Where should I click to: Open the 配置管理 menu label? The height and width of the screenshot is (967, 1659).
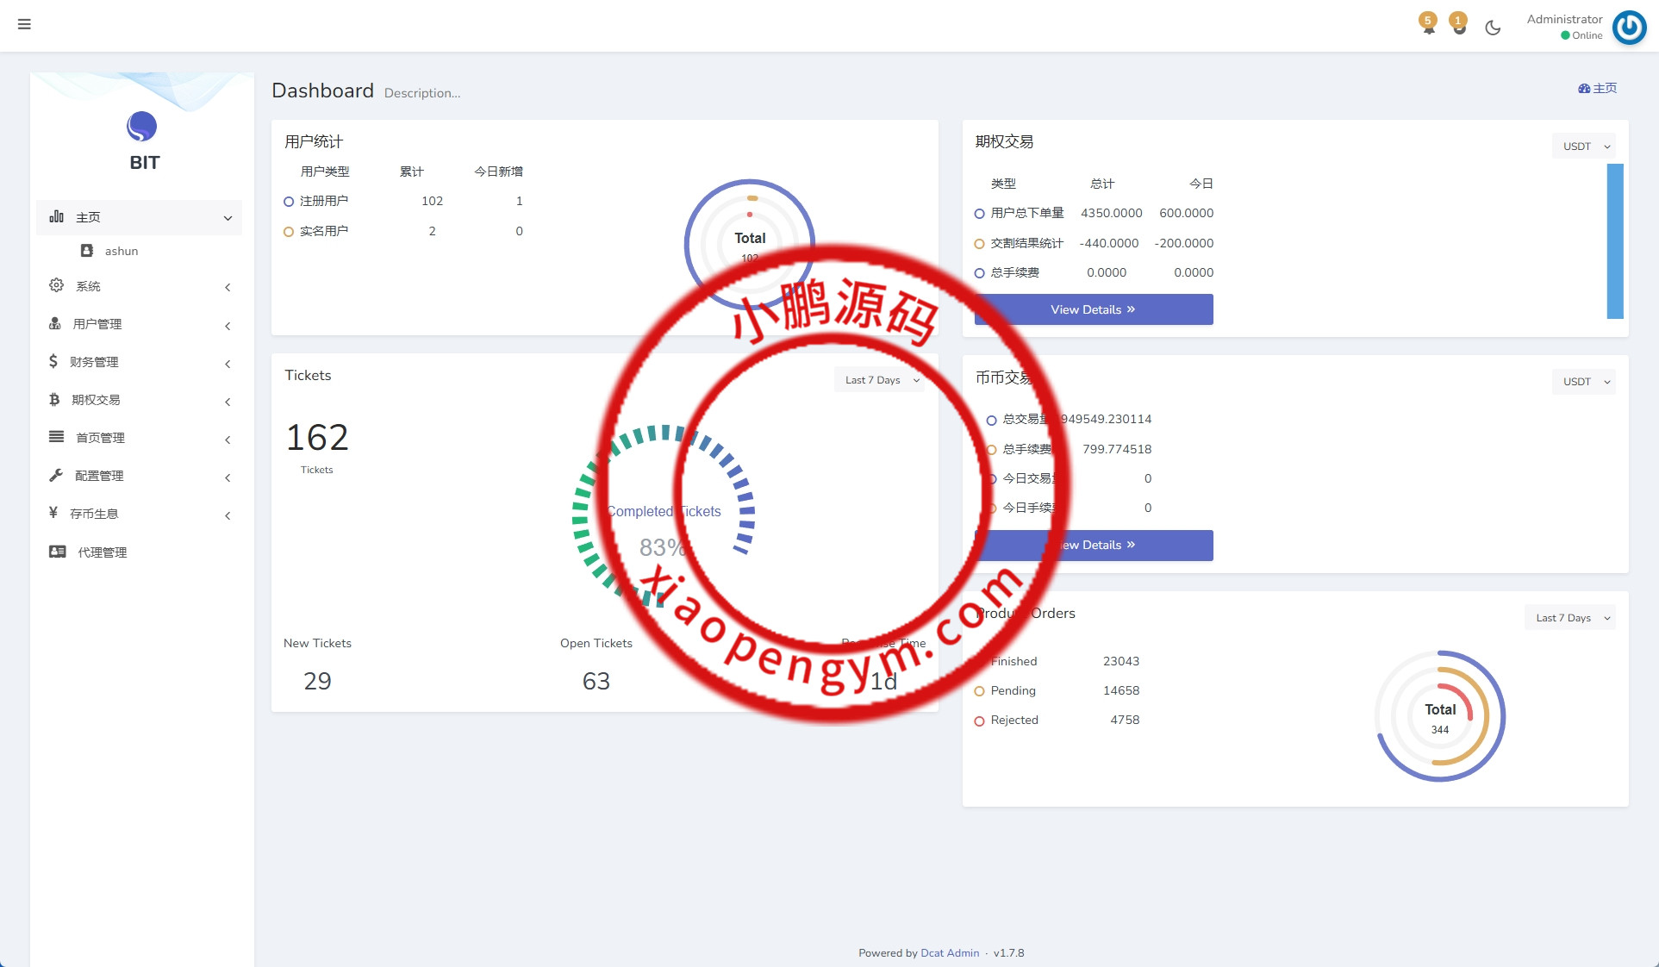[99, 476]
